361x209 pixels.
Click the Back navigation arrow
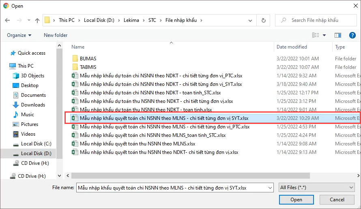point(7,20)
